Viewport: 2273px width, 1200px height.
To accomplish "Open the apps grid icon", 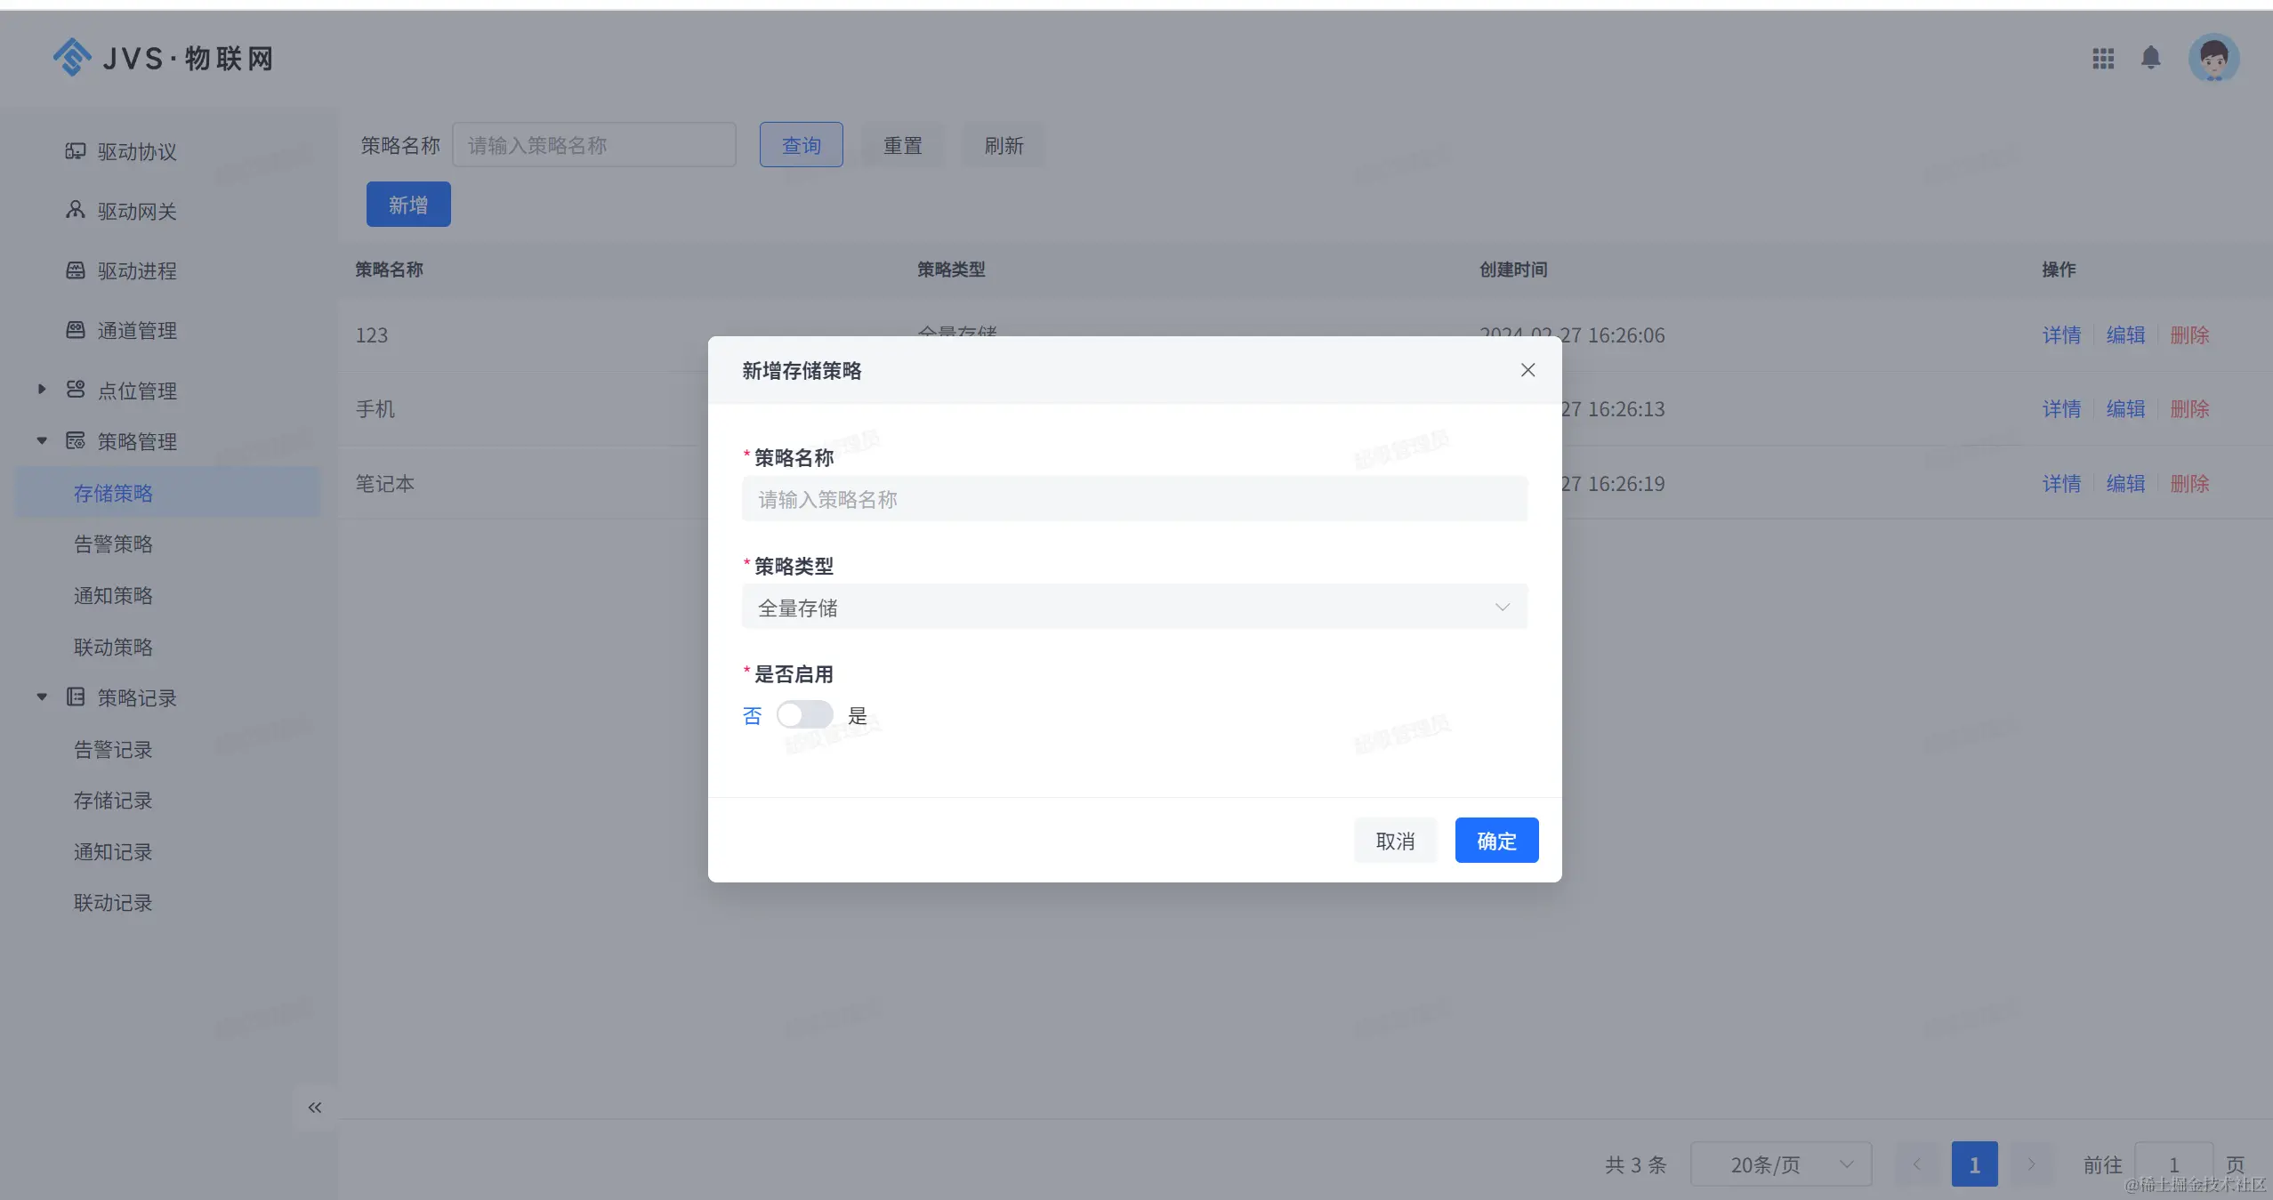I will pyautogui.click(x=2103, y=59).
